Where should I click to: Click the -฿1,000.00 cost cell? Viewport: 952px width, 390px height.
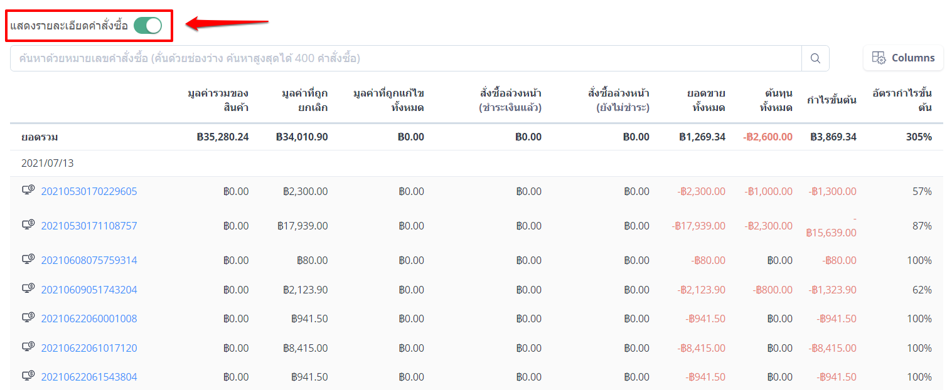coord(769,191)
